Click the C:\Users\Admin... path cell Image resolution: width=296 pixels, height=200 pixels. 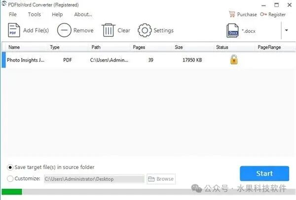(109, 60)
